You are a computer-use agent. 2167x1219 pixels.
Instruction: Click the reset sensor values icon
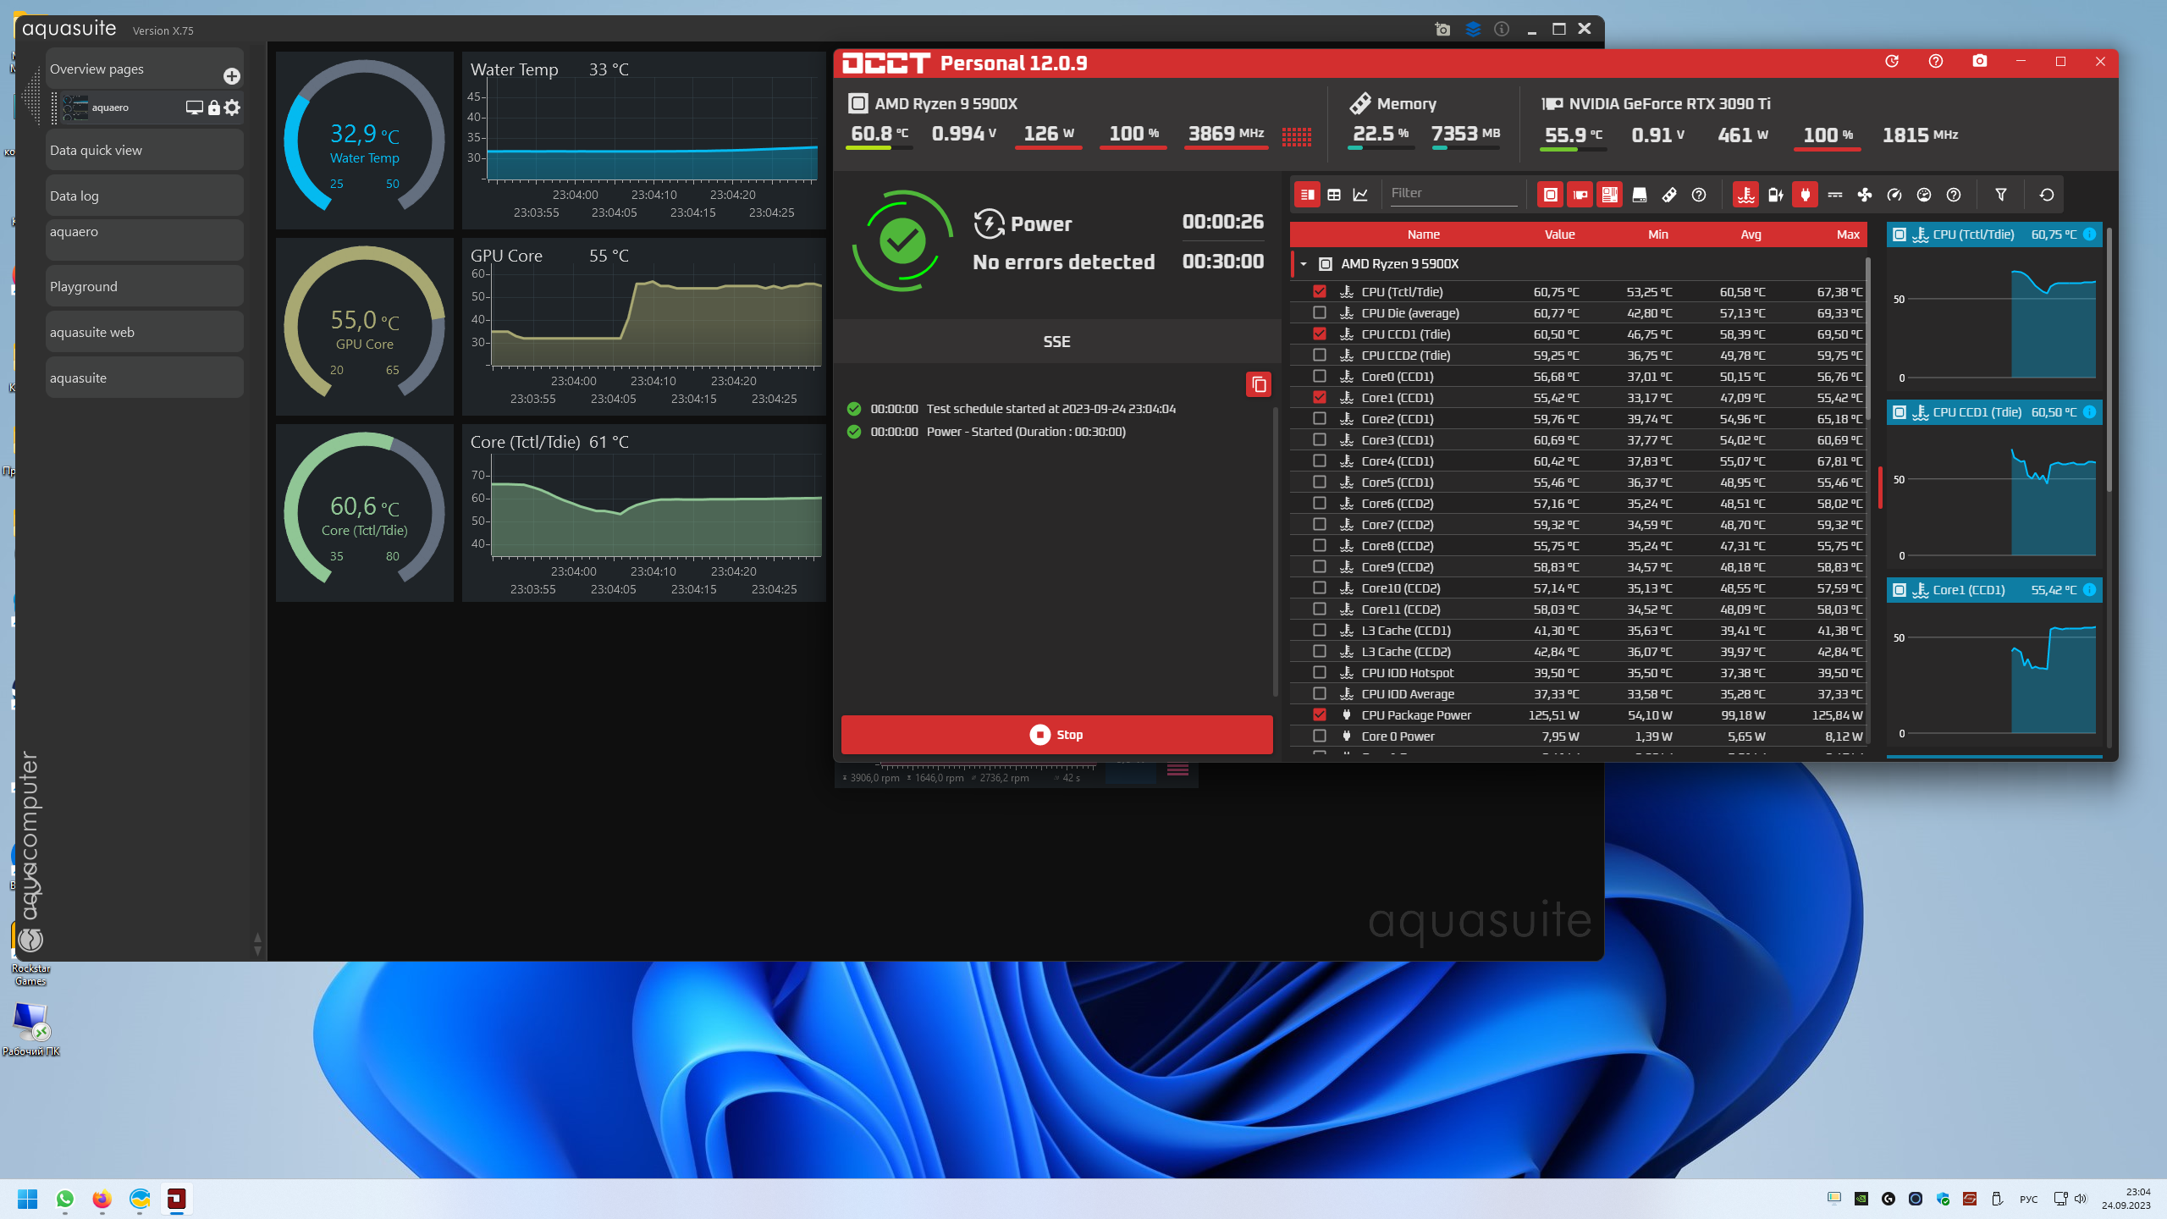2046,195
